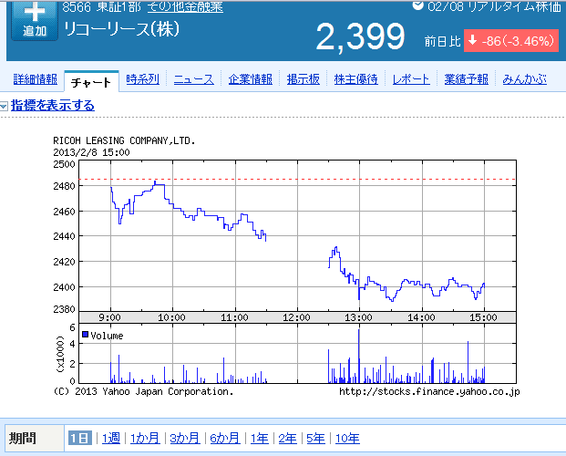Click the stocks.finance.yahoo.co.jp URL text
566x456 pixels.
(429, 391)
